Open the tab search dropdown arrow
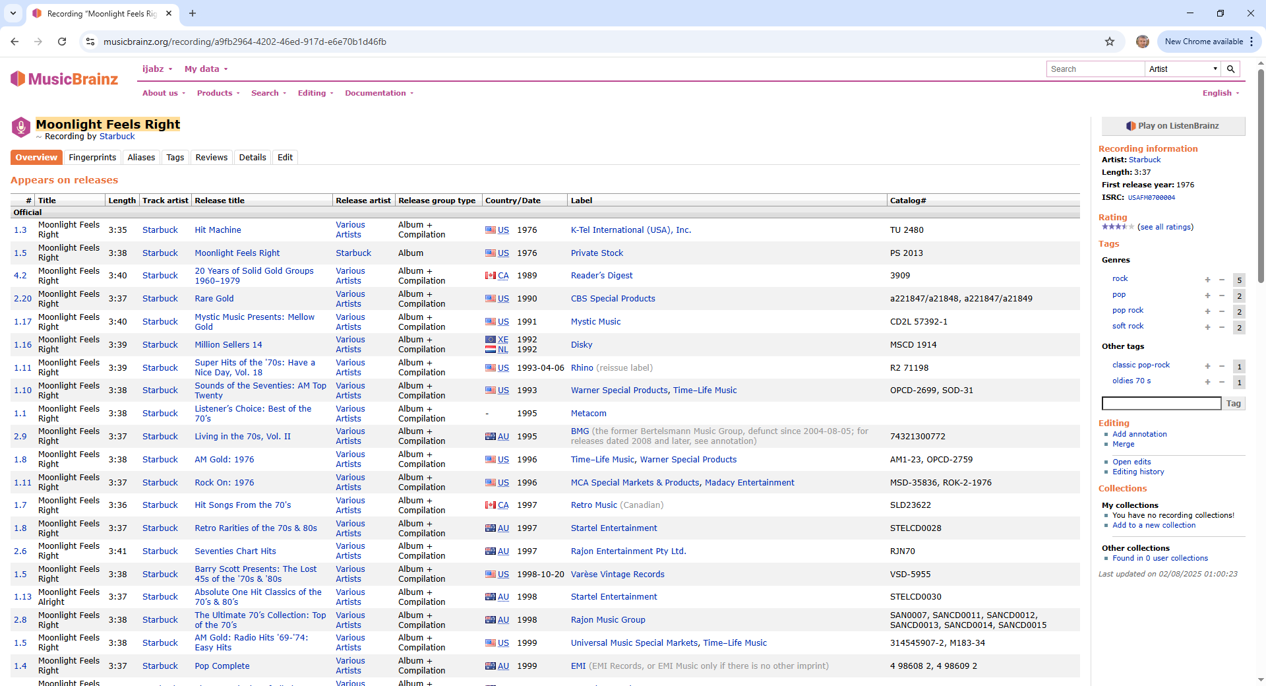Screen dimensions: 1266x686 pos(13,13)
